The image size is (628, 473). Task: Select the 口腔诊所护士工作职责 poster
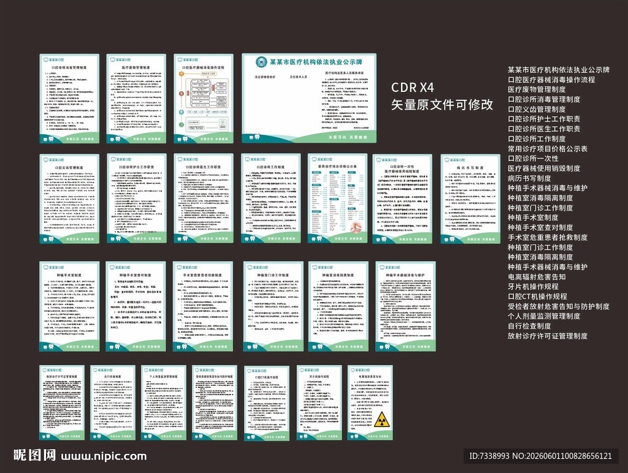point(137,199)
